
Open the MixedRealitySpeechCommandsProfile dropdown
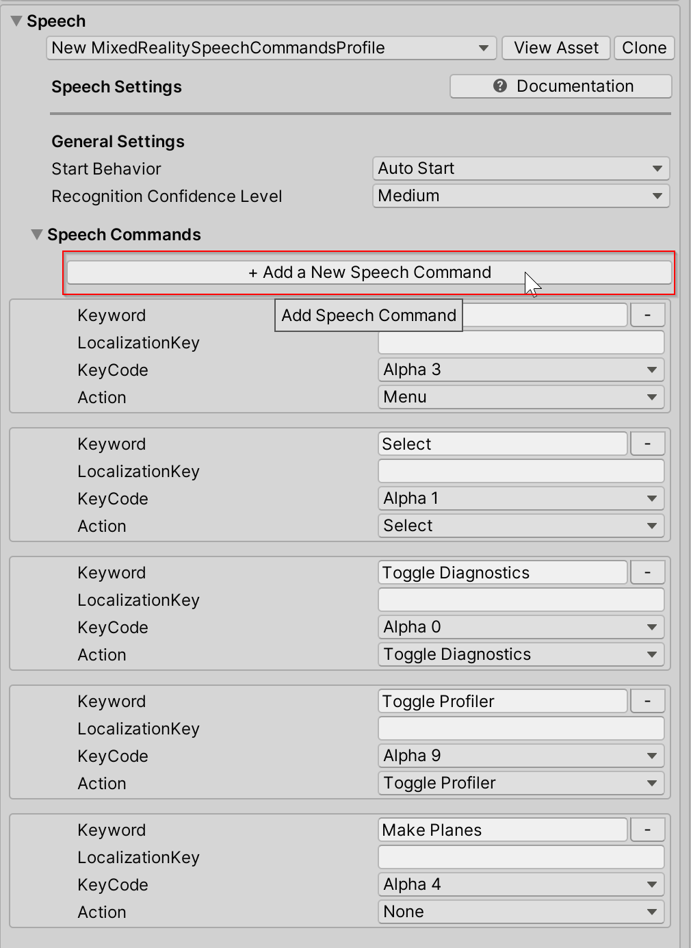pyautogui.click(x=272, y=48)
